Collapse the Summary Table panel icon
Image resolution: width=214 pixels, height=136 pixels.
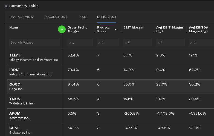[x=6, y=6]
